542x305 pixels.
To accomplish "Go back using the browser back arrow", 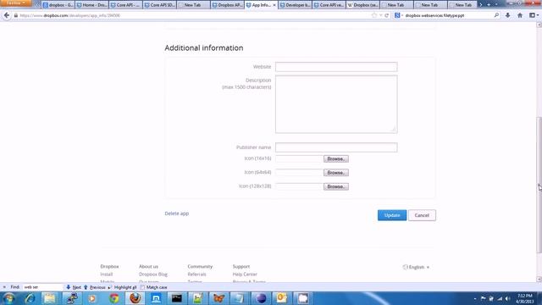I will tap(7, 15).
